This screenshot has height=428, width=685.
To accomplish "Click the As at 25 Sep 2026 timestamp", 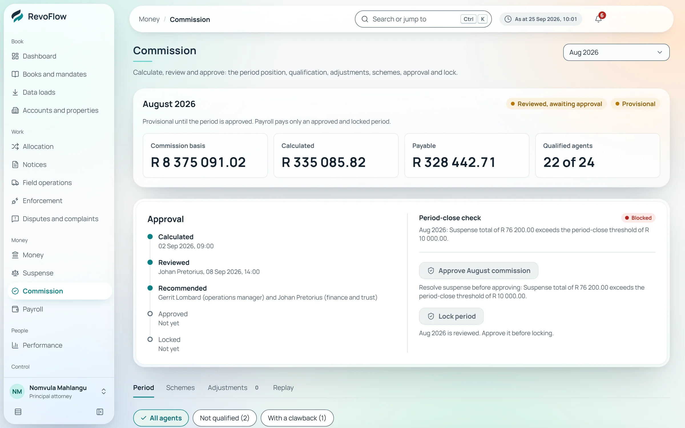I will click(x=541, y=19).
